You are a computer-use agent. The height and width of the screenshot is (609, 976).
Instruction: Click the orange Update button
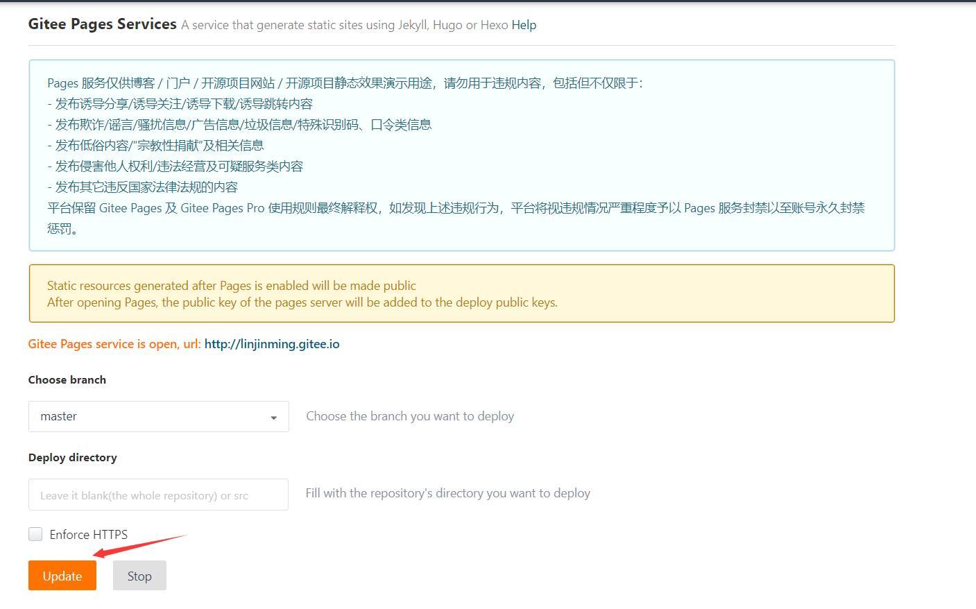pos(62,576)
